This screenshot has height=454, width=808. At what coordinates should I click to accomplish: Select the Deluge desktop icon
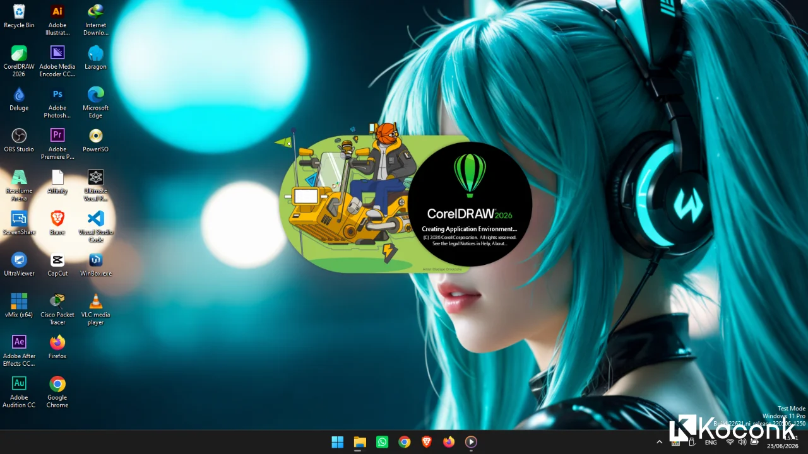coord(19,100)
